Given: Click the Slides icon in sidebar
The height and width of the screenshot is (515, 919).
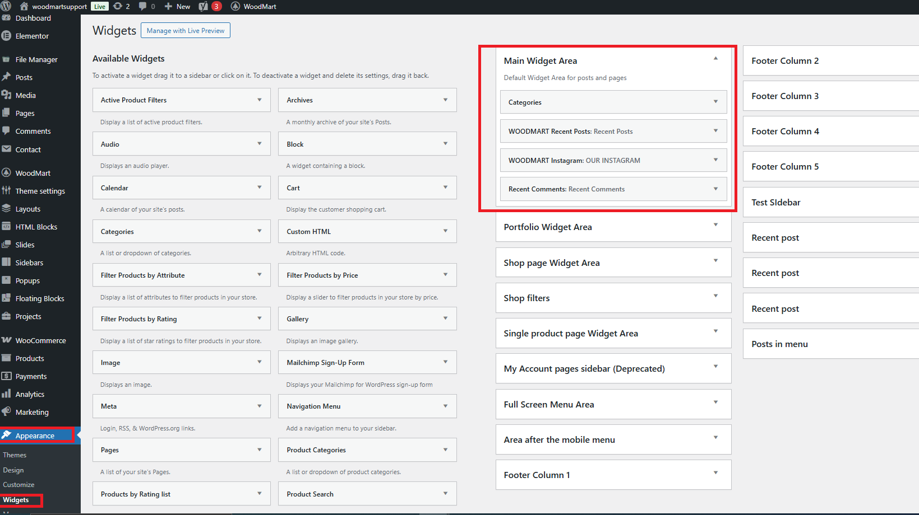Looking at the screenshot, I should 6,245.
